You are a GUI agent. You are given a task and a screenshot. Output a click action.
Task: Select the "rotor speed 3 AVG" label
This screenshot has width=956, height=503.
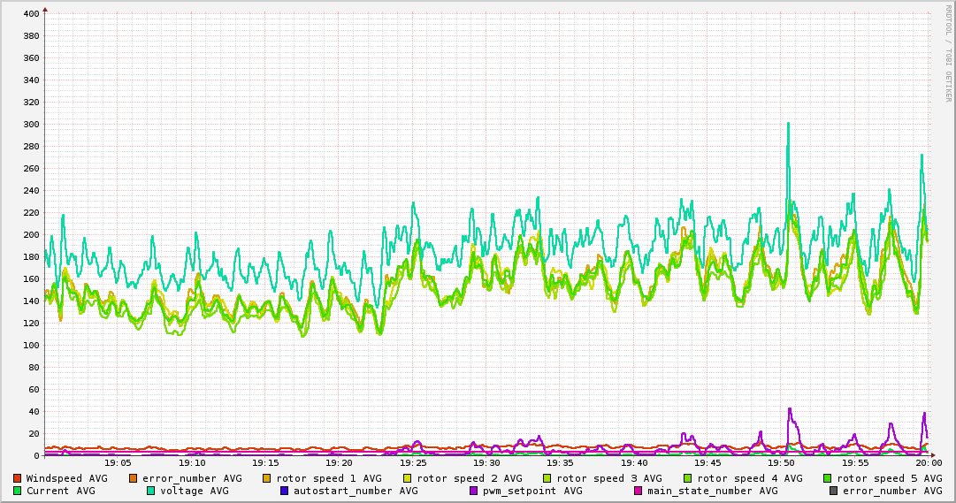pos(609,478)
